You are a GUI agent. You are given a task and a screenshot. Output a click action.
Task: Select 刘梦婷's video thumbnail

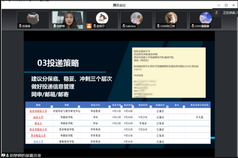point(68,20)
